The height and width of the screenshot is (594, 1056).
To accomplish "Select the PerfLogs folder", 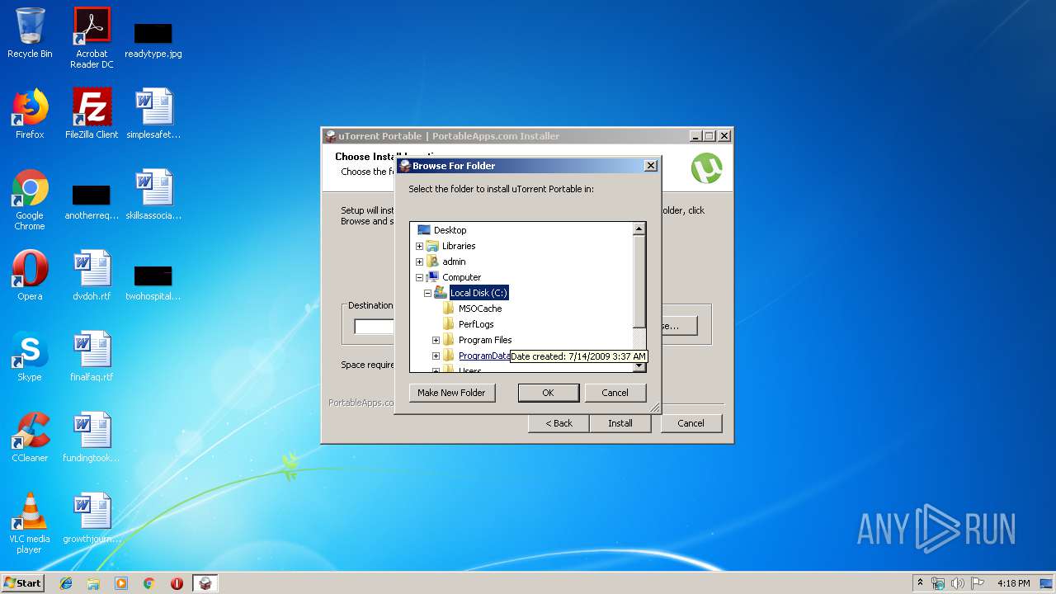I will [476, 324].
